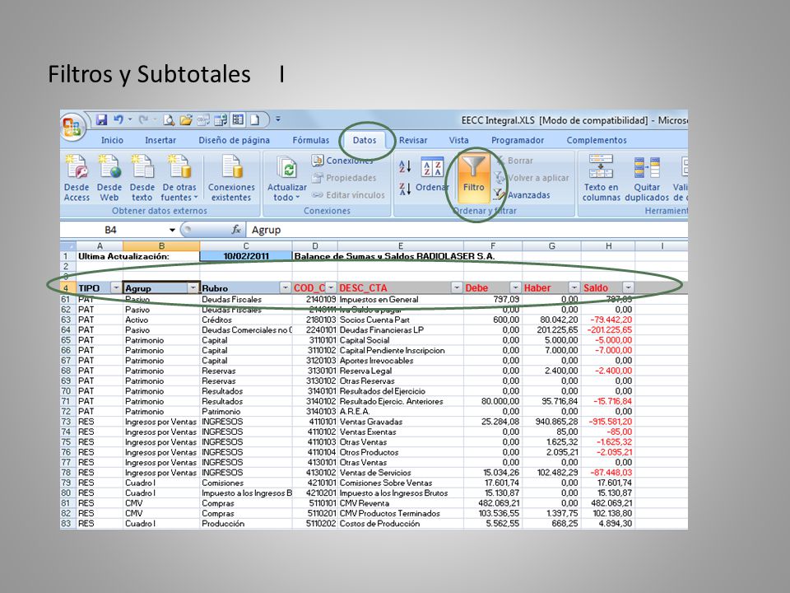Open COD_C column filter dropdown
Image resolution: width=790 pixels, height=593 pixels.
click(x=331, y=288)
